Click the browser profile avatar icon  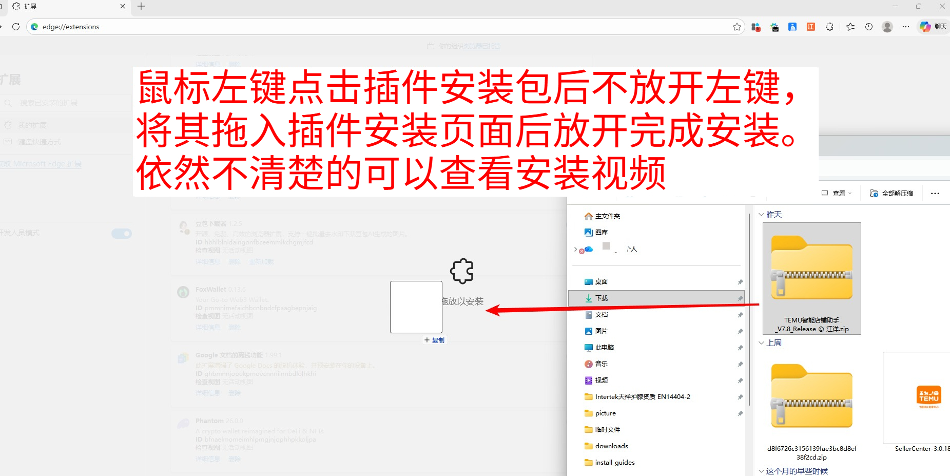(887, 27)
